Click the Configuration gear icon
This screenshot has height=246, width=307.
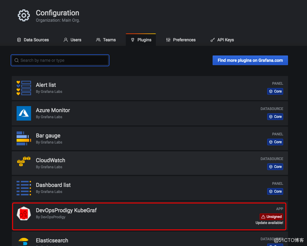(x=24, y=15)
